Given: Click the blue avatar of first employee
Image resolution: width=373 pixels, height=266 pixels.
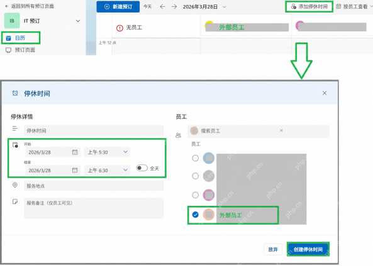Looking at the screenshot, I should tap(209, 158).
